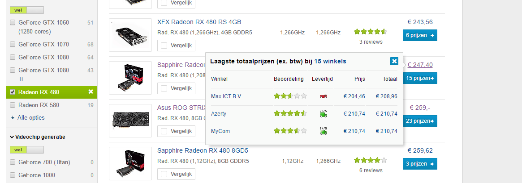This screenshot has width=522, height=183.
Task: Sort by the Beoordeling column header
Action: click(x=289, y=79)
